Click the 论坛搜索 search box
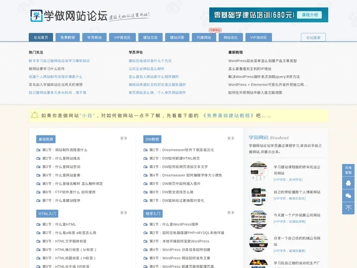Image resolution: width=357 pixels, height=268 pixels. pos(313,38)
